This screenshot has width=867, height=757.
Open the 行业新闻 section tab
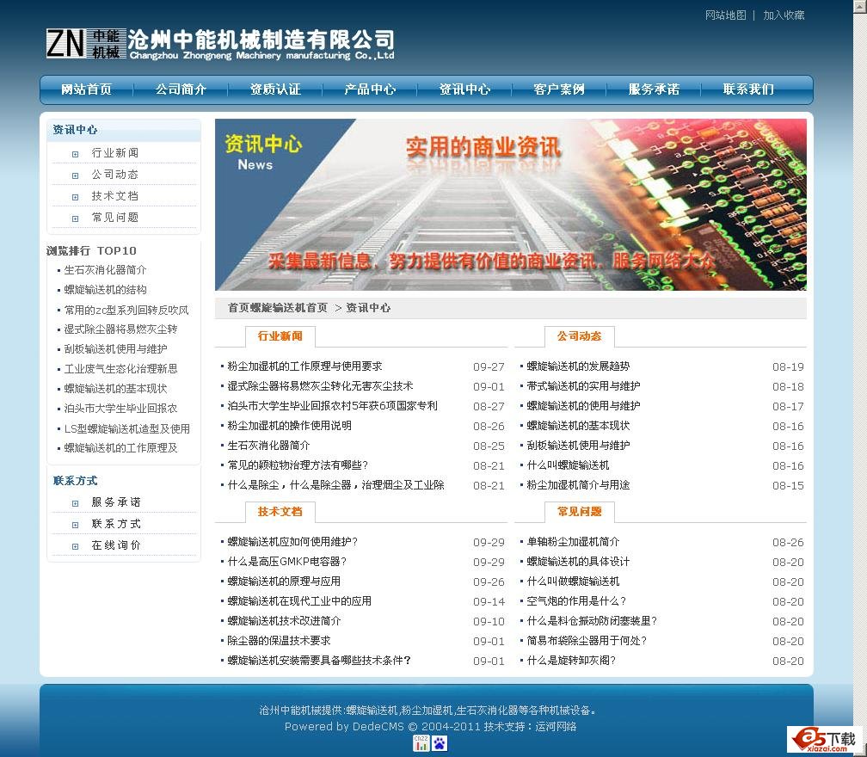point(280,336)
